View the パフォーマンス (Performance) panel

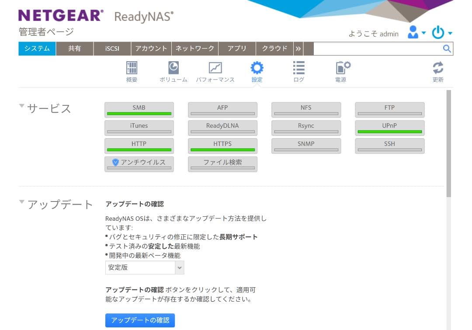(x=215, y=71)
